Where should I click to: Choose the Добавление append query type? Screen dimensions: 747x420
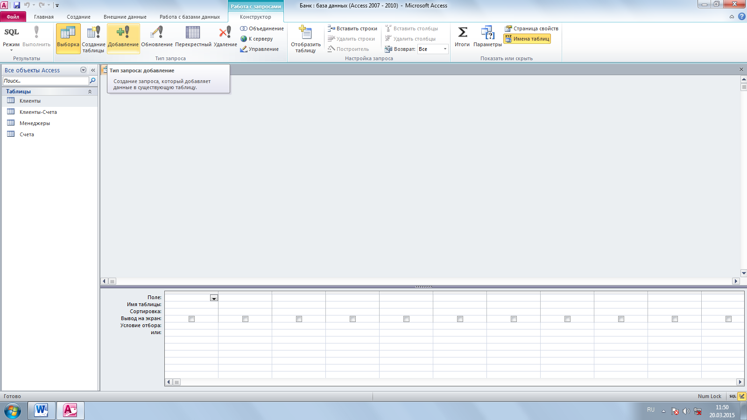pyautogui.click(x=123, y=38)
